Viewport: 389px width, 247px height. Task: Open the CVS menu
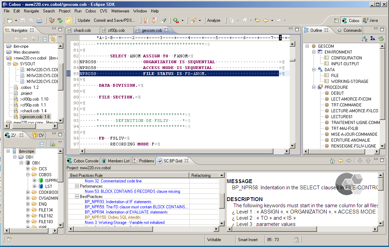104,11
